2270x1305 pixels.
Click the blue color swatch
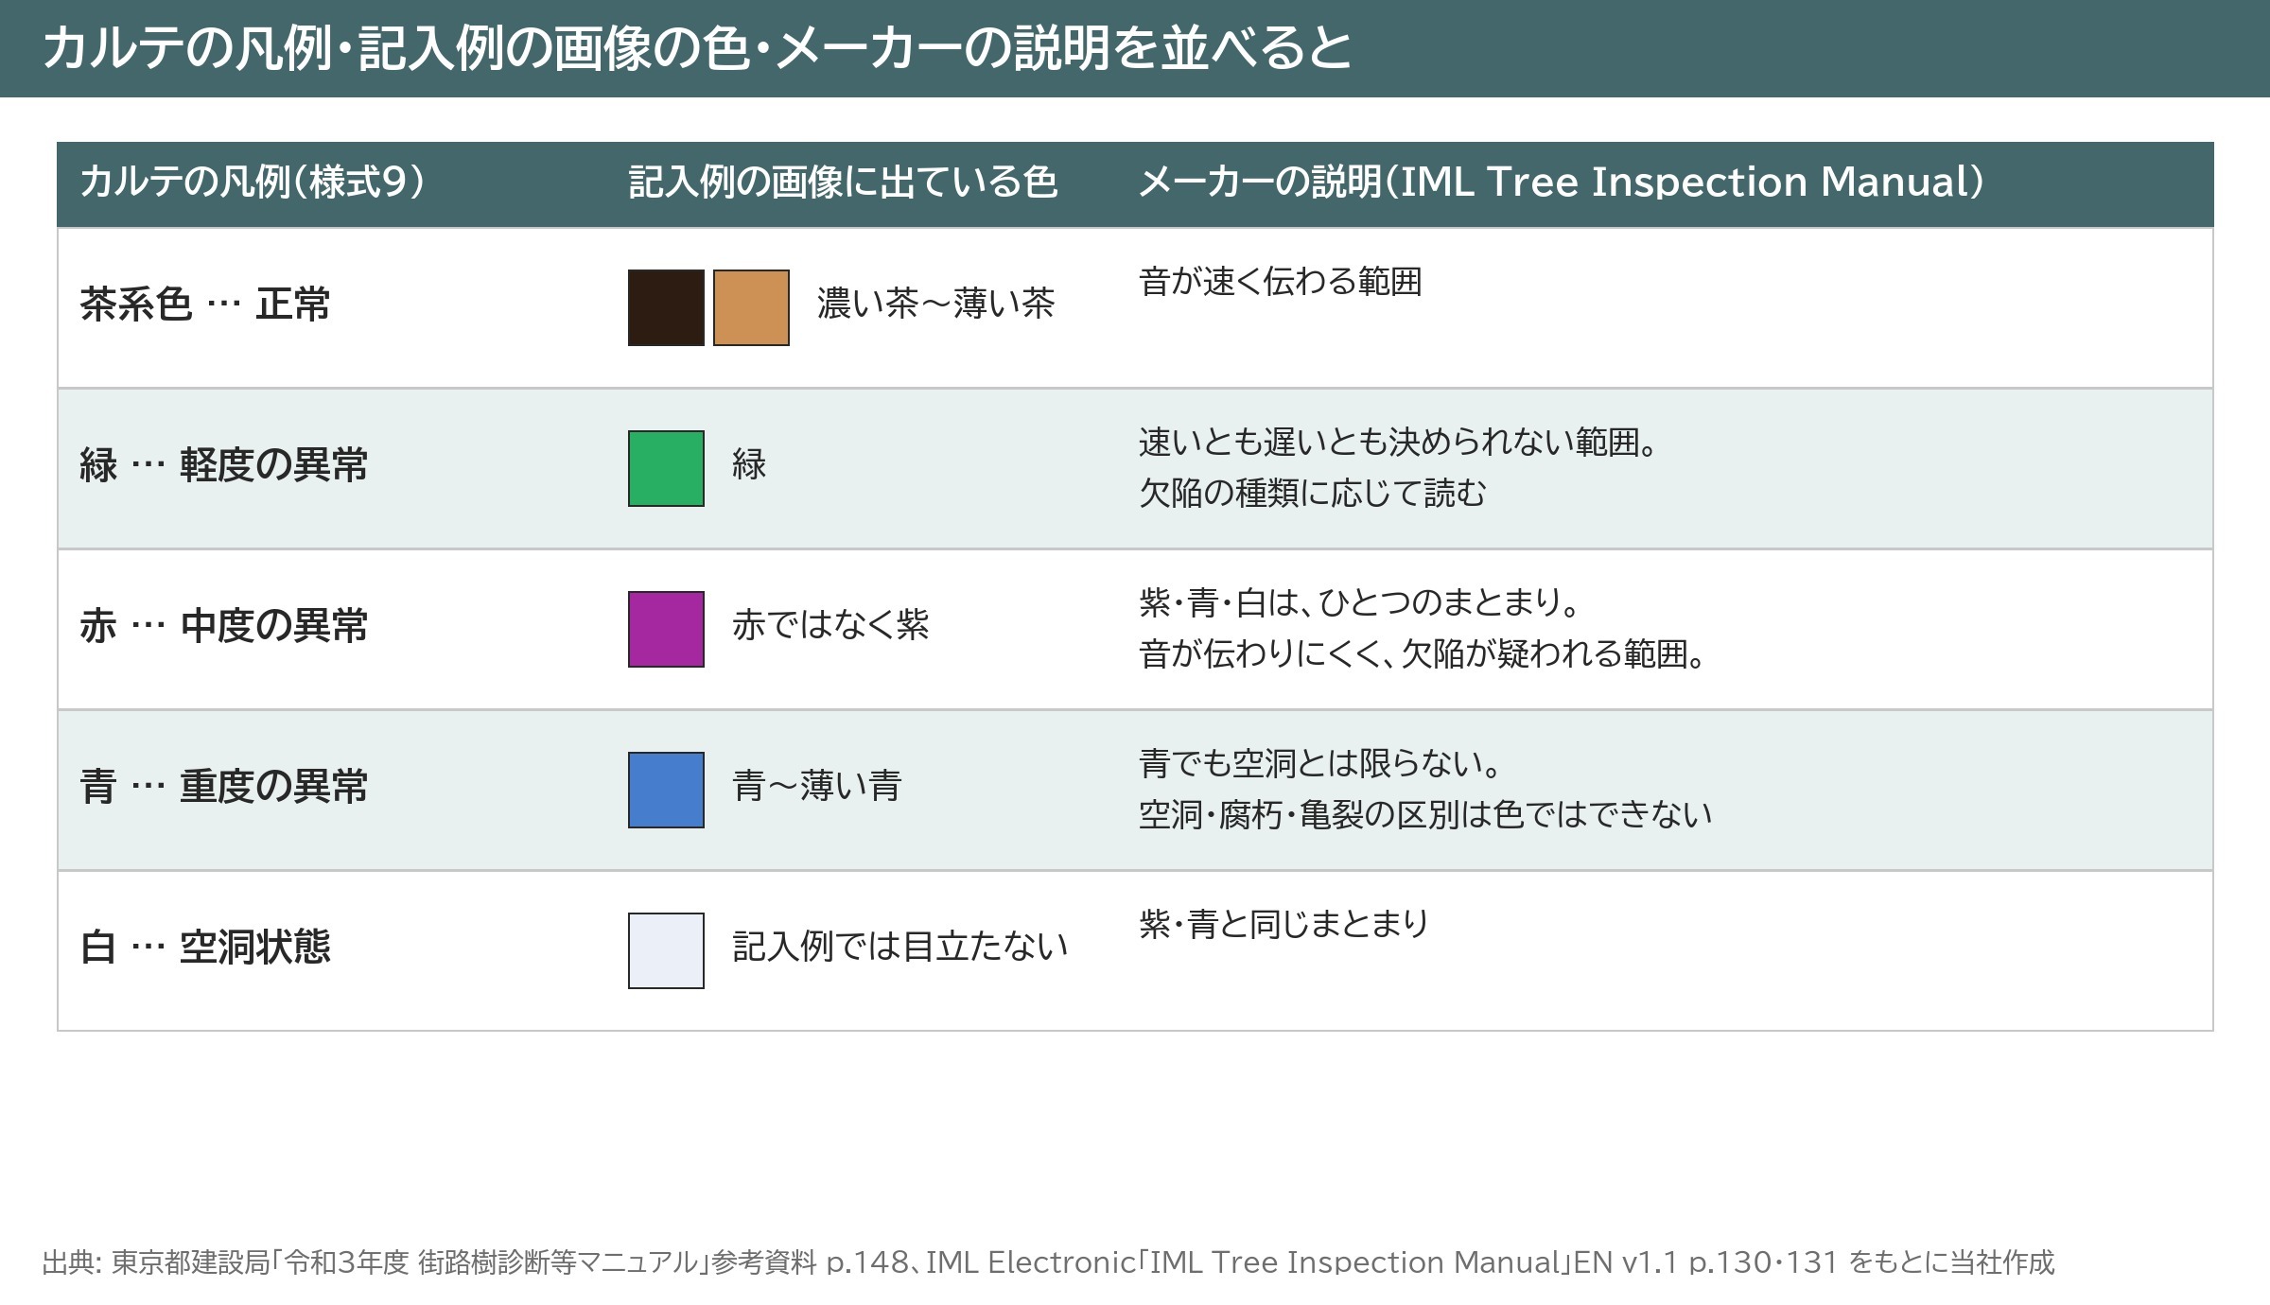click(666, 790)
